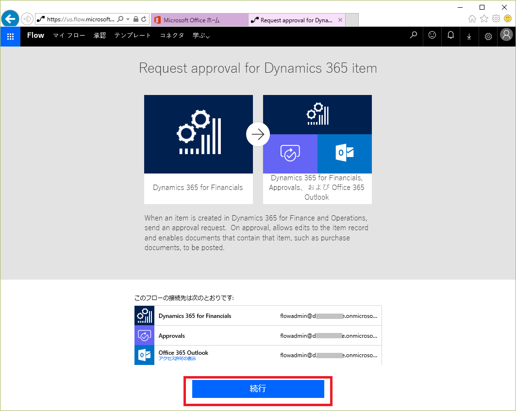The height and width of the screenshot is (411, 516).
Task: Click the Approvals connection row icon
Action: point(145,335)
